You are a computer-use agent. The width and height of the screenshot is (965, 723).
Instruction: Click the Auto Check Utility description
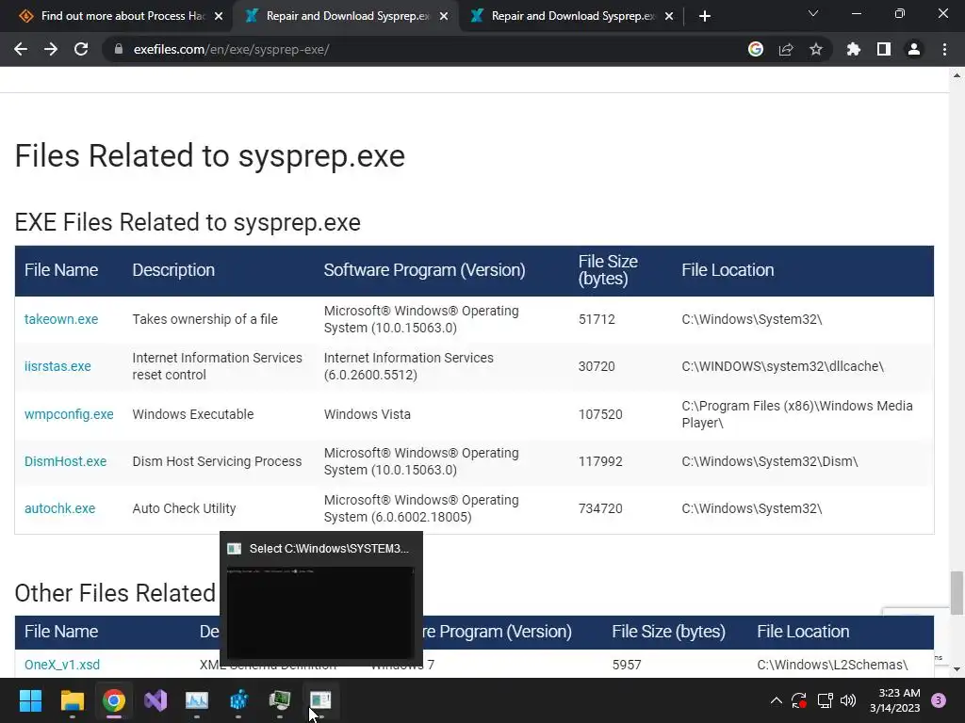184,508
